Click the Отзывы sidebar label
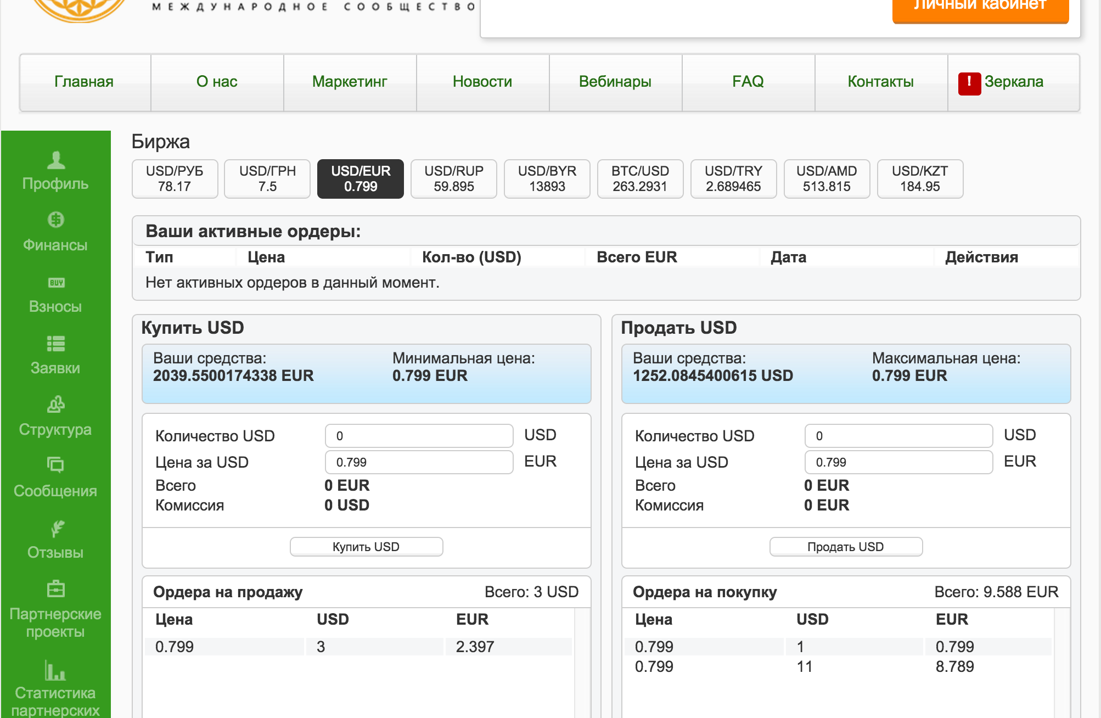The height and width of the screenshot is (718, 1101). pyautogui.click(x=55, y=553)
